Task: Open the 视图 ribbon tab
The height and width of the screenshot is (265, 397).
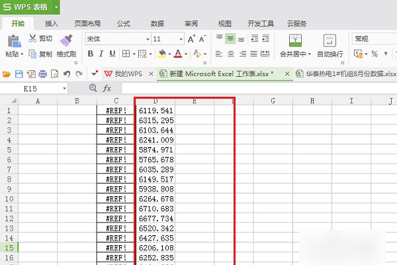Action: pyautogui.click(x=225, y=24)
